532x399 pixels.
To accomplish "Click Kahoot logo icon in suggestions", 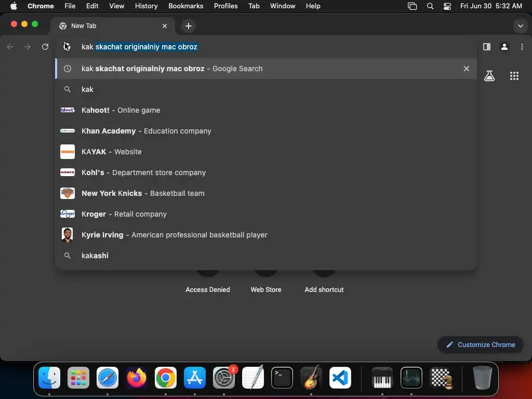I will pyautogui.click(x=67, y=110).
